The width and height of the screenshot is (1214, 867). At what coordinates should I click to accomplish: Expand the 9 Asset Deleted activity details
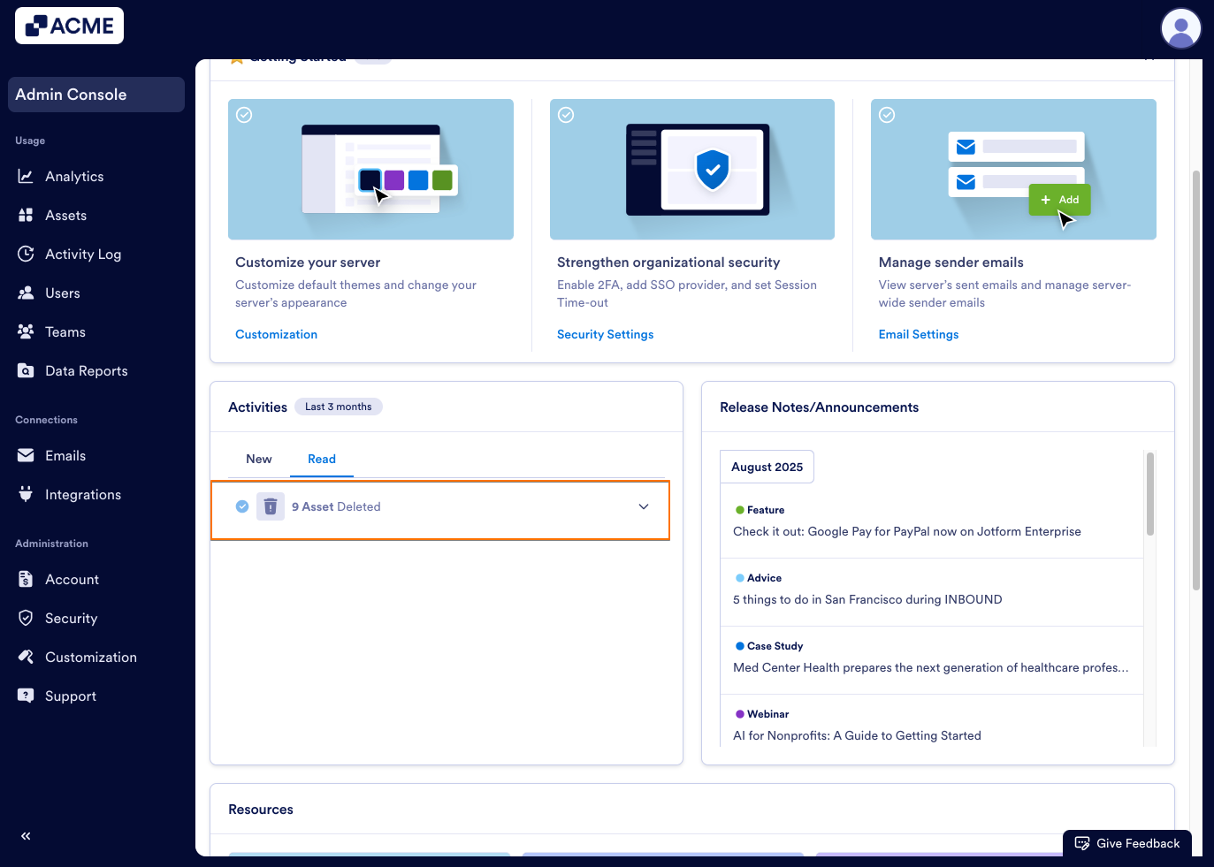coord(643,506)
